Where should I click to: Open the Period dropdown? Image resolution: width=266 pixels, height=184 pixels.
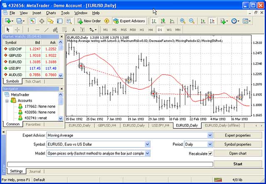(x=210, y=144)
